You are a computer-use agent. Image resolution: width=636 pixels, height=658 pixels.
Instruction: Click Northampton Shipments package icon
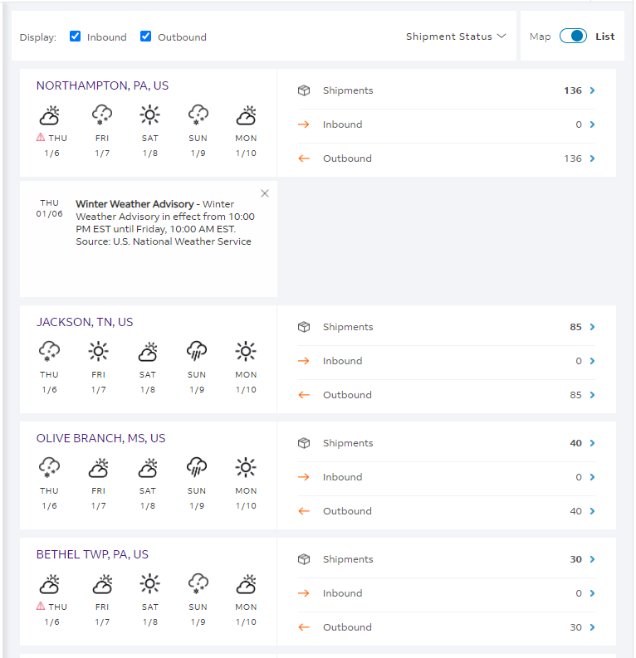coord(304,90)
